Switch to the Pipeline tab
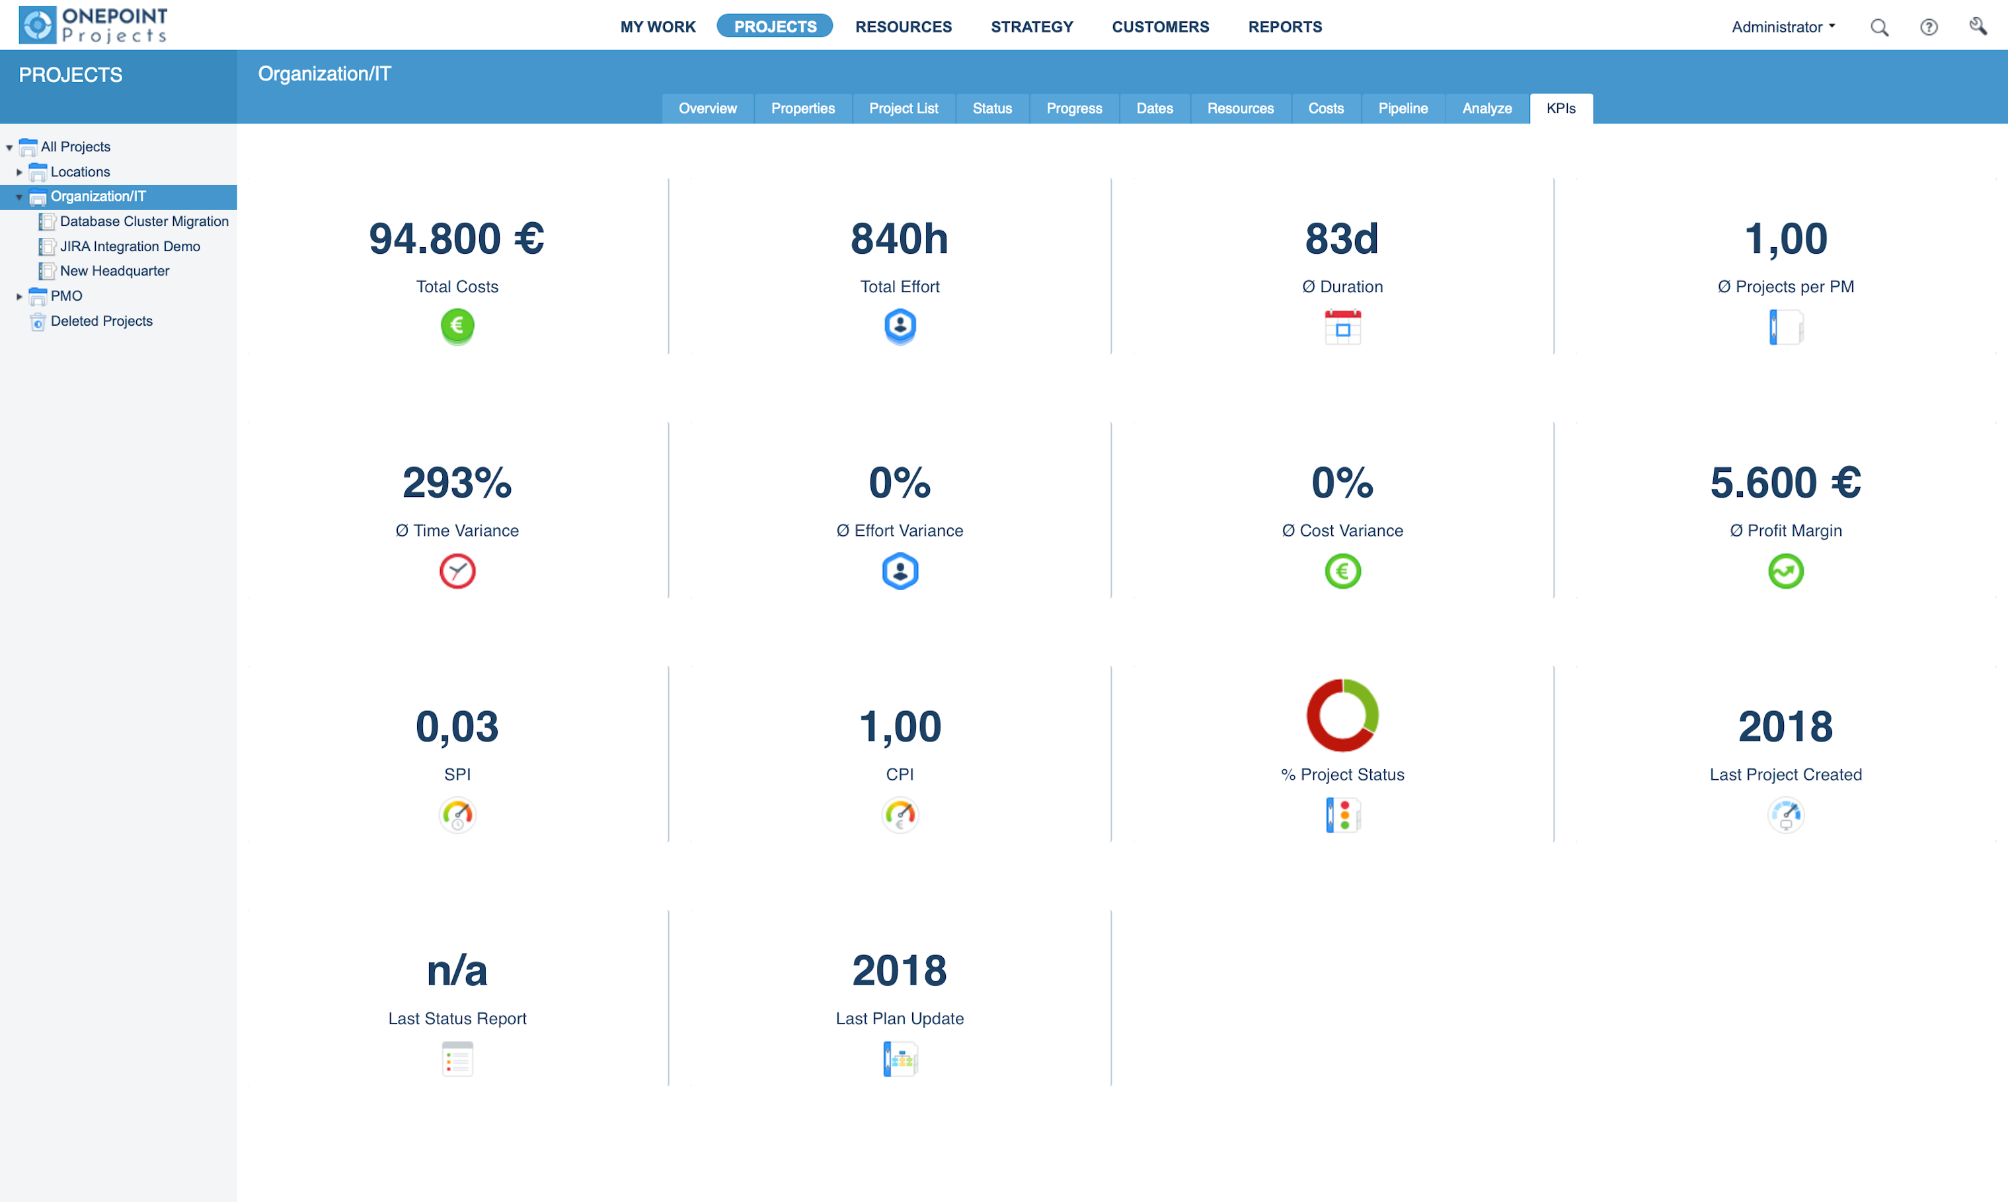Image resolution: width=2008 pixels, height=1202 pixels. 1403,108
